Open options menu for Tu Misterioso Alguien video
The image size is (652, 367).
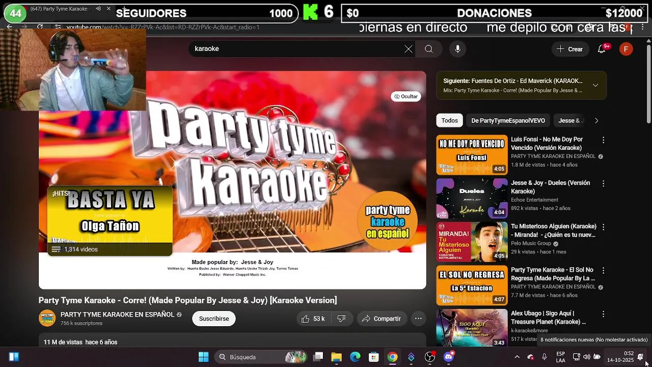point(603,227)
